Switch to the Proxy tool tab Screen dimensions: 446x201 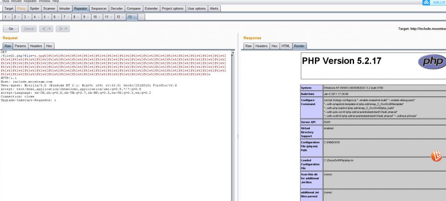pos(21,9)
